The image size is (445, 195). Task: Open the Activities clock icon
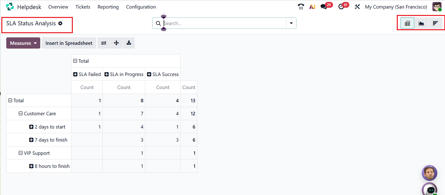[x=341, y=6]
